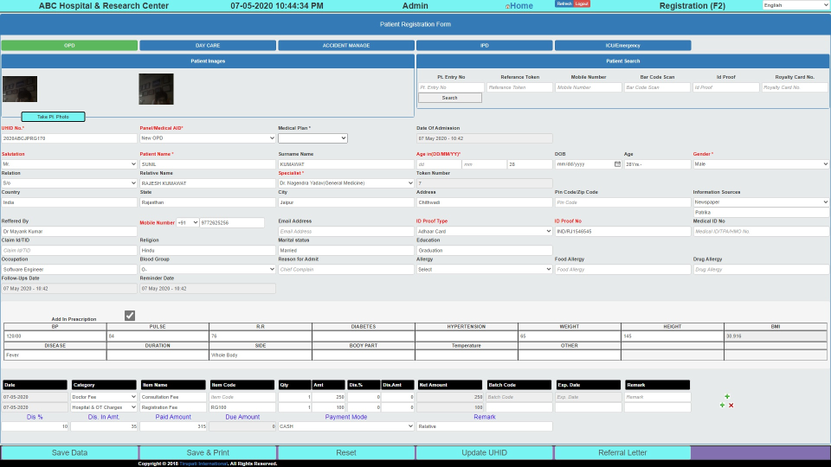Click Save & Print button
Screen dimensions: 831x467
tap(208, 452)
